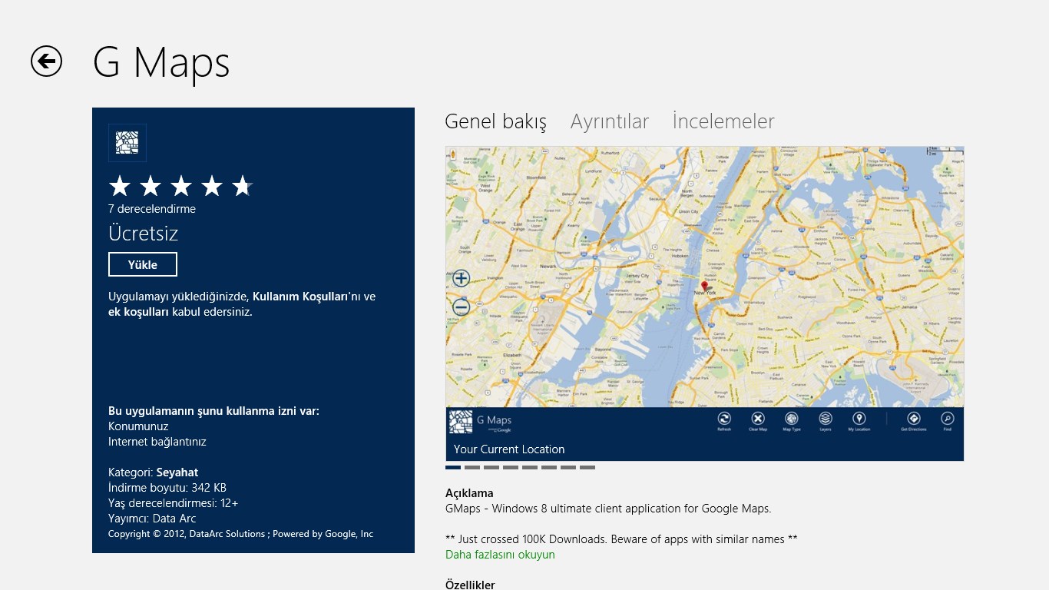Viewport: 1049px width, 590px height.
Task: Click the map screenshot thumbnail
Action: point(705,303)
